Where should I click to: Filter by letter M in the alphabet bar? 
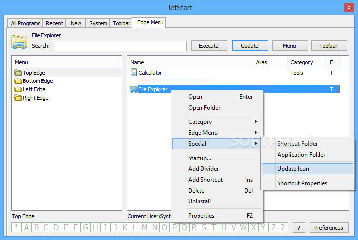(x=145, y=227)
